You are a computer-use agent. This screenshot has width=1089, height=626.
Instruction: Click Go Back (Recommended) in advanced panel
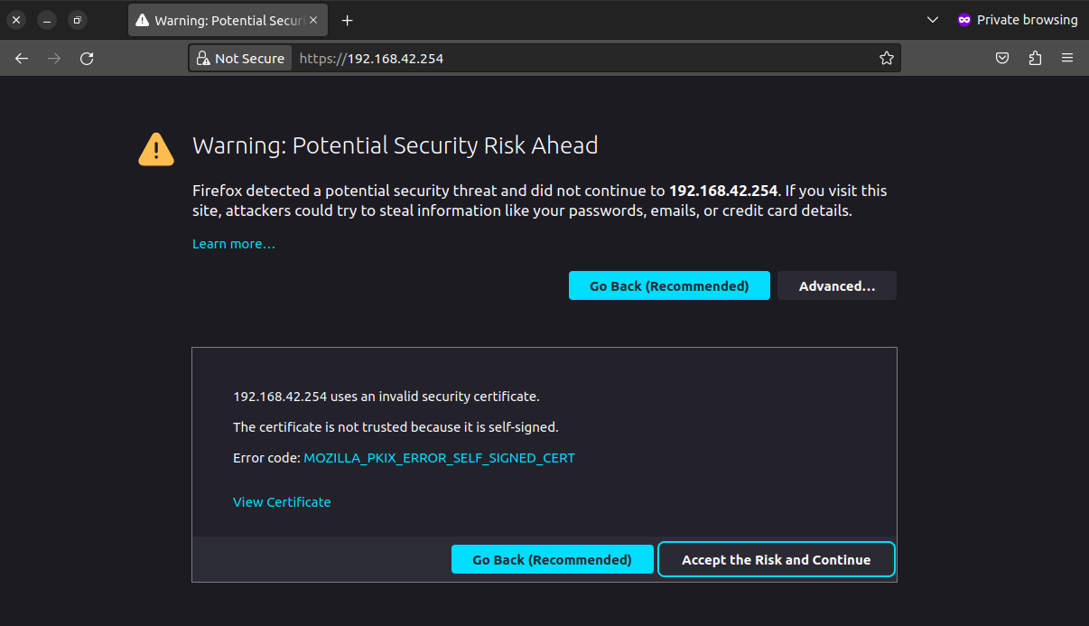(552, 559)
